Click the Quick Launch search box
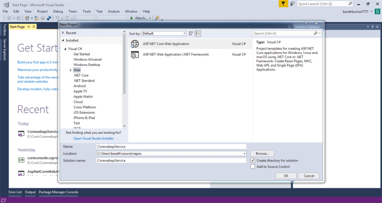382x203 pixels. pos(325,4)
